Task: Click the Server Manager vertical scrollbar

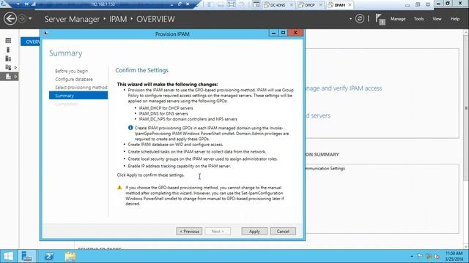Action: pos(466,107)
